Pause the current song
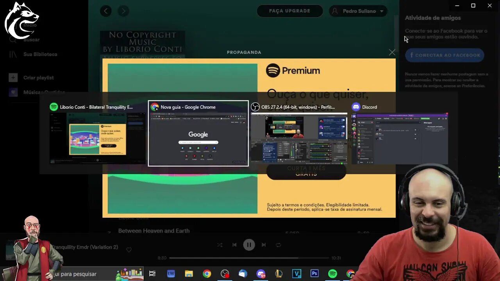500x281 pixels. (249, 245)
